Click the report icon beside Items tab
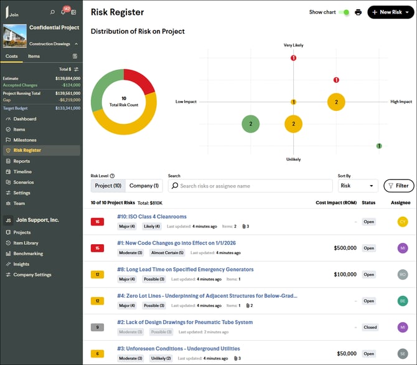This screenshot has height=365, width=417. tap(75, 56)
